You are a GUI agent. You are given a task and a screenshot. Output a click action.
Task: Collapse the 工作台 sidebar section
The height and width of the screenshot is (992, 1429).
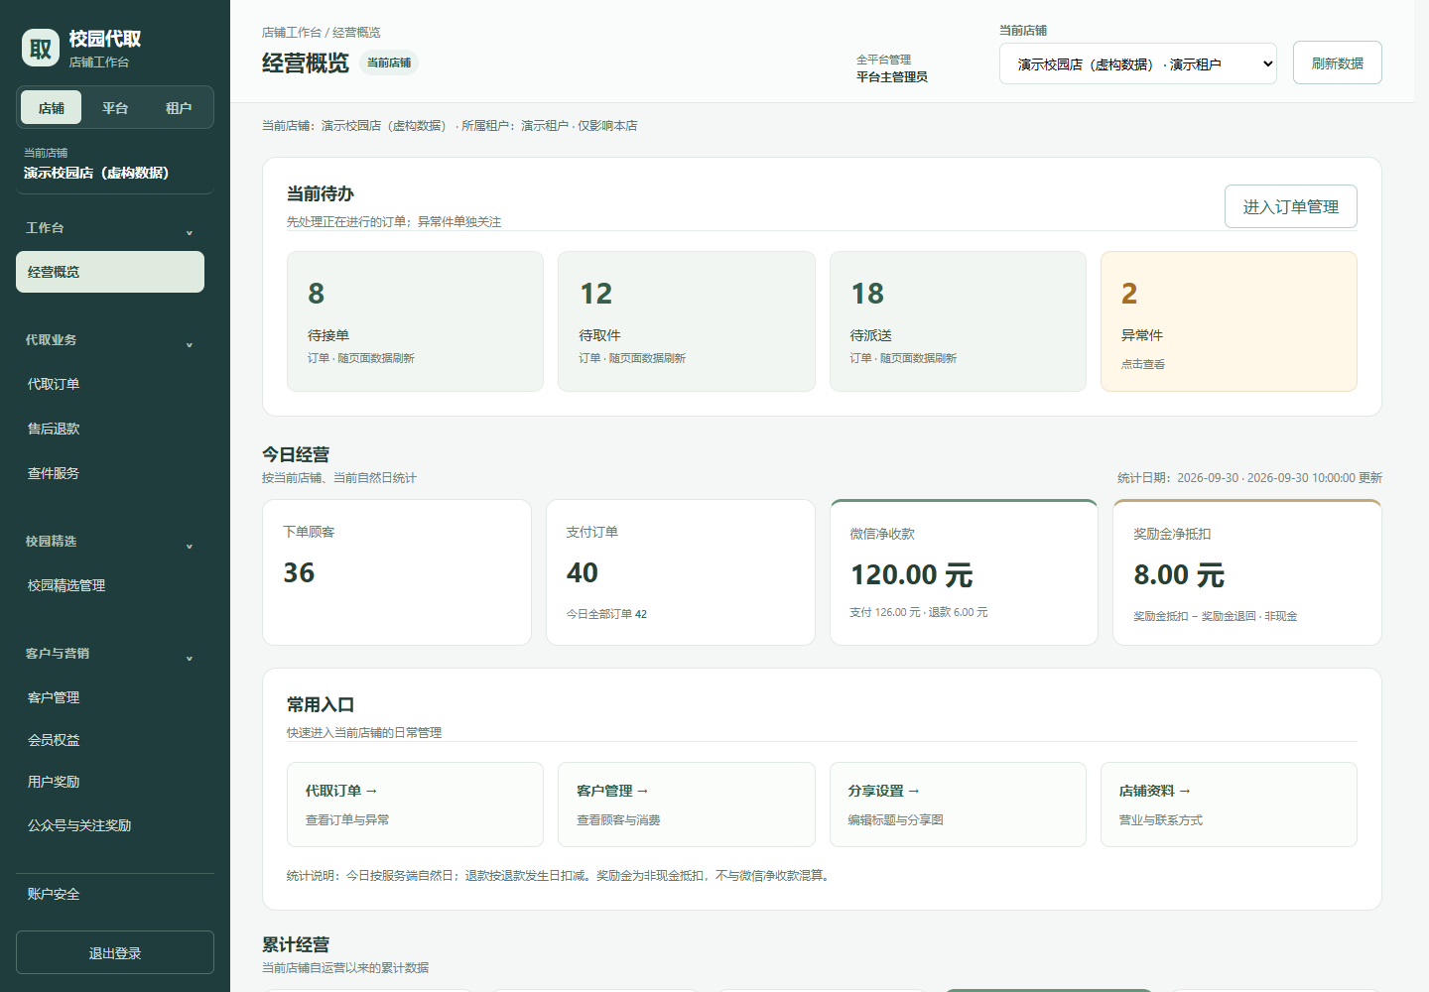click(x=110, y=228)
